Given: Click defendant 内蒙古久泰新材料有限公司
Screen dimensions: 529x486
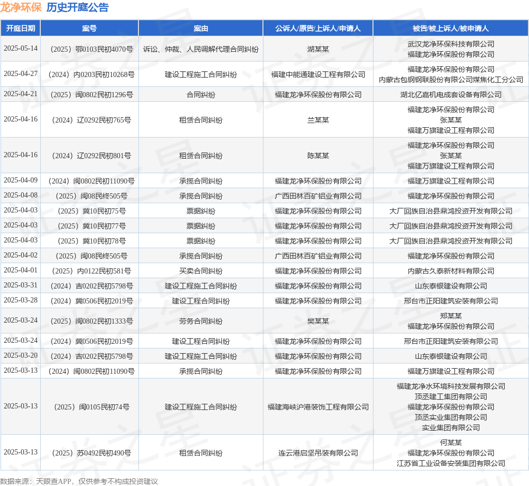Looking at the screenshot, I should (x=450, y=271).
